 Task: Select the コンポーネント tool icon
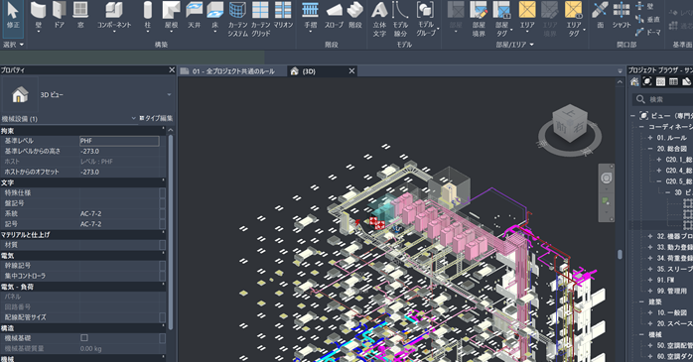tap(114, 11)
